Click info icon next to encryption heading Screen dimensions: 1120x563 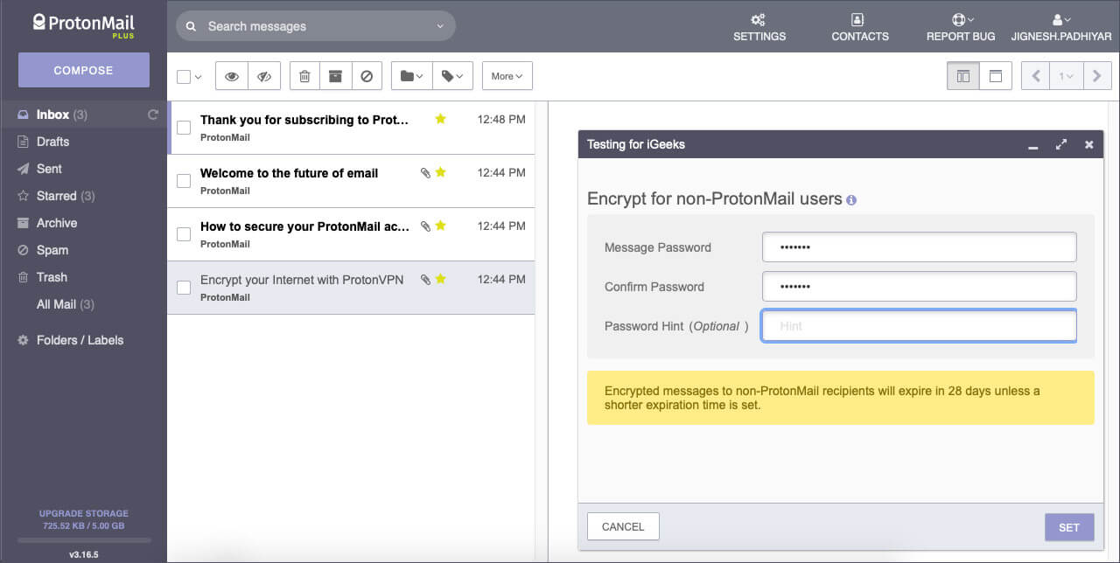(x=851, y=200)
